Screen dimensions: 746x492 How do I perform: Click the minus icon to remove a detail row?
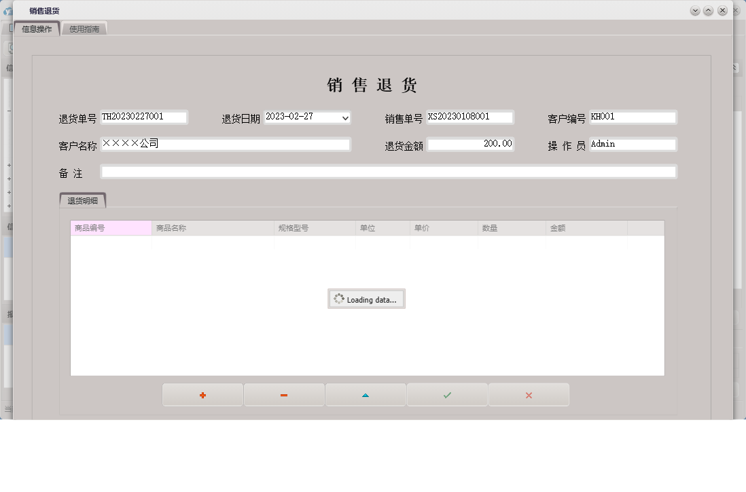click(283, 394)
